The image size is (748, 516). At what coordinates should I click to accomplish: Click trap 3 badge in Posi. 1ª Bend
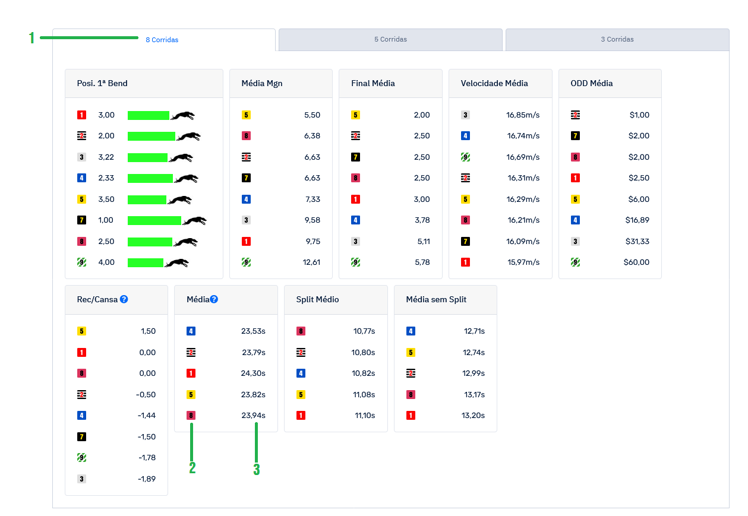tap(82, 157)
